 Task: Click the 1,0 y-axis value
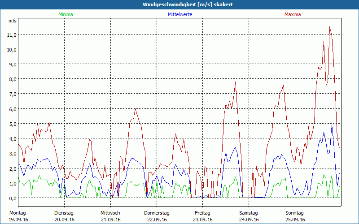coord(13,184)
